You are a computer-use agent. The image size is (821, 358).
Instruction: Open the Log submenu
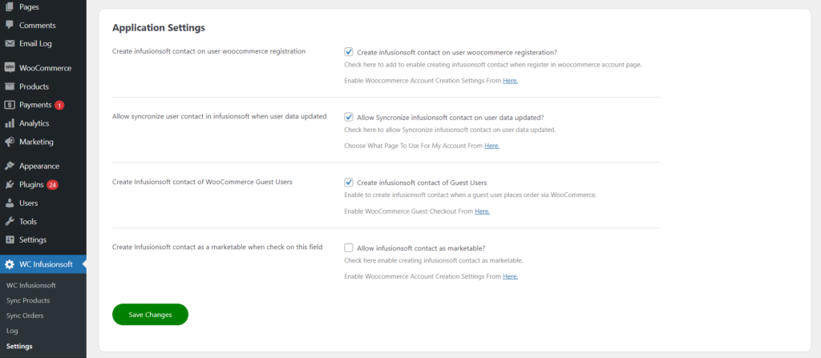pyautogui.click(x=12, y=331)
